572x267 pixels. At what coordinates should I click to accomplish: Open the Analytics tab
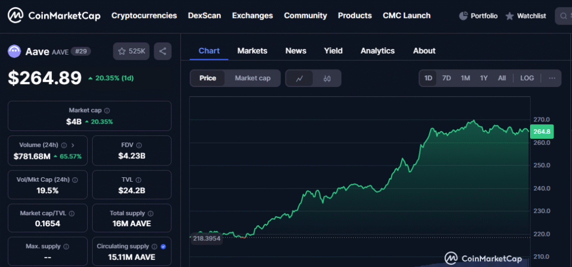[378, 51]
